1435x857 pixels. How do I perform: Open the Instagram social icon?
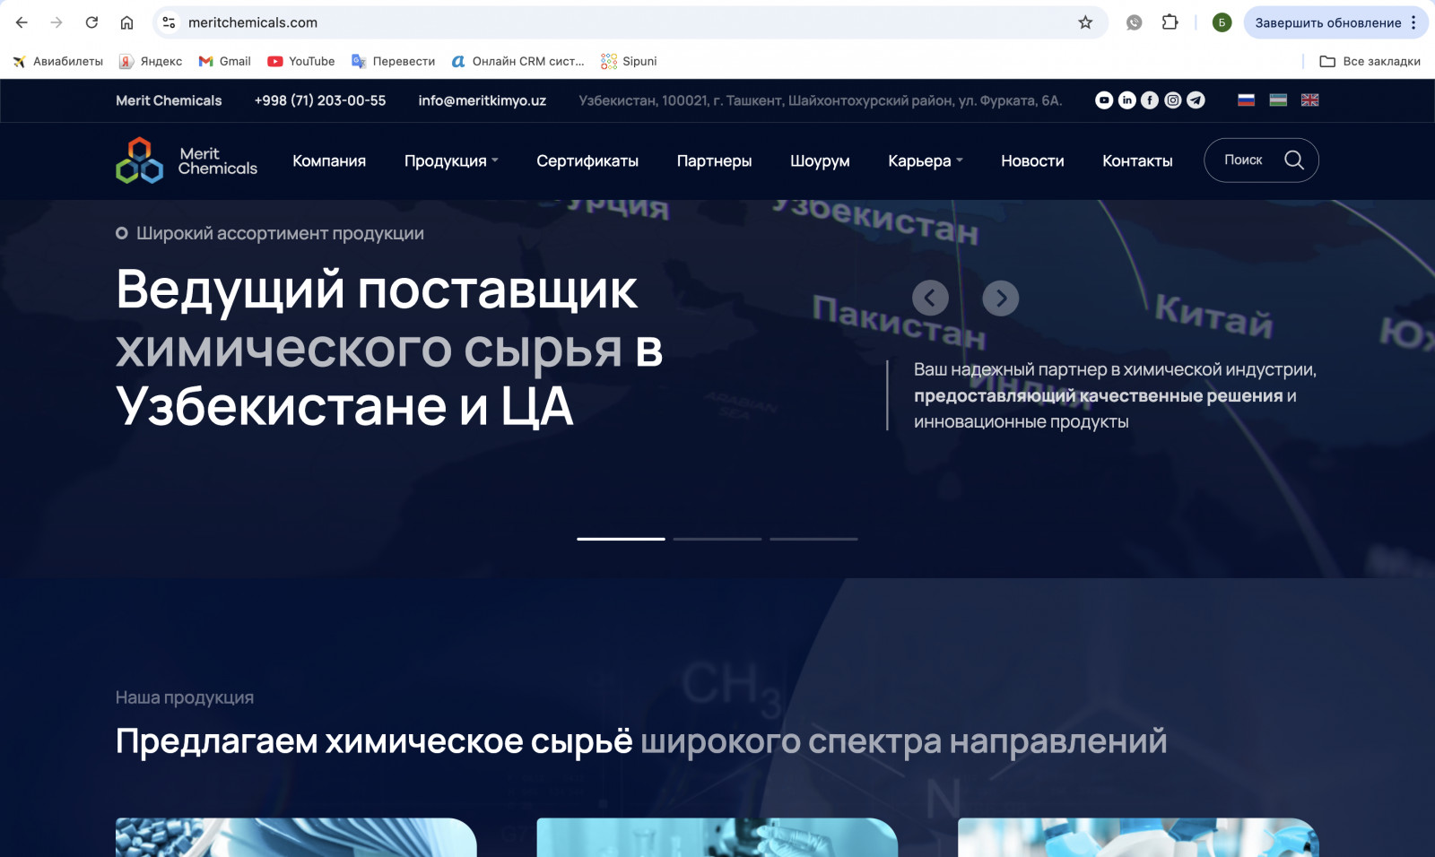click(x=1173, y=100)
